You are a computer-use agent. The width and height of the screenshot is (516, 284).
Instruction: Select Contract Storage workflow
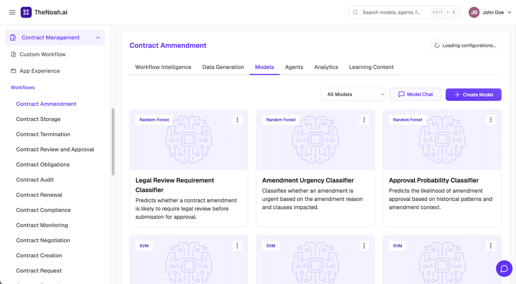pyautogui.click(x=38, y=119)
